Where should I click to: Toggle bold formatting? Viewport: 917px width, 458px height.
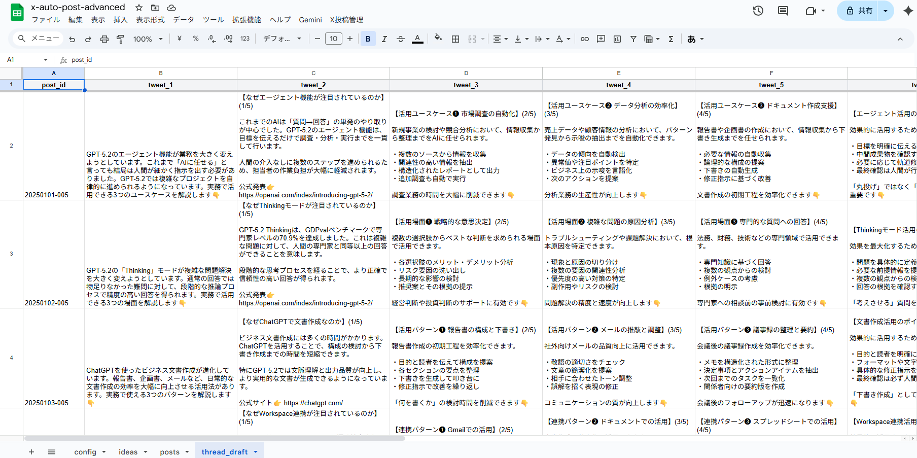(368, 39)
